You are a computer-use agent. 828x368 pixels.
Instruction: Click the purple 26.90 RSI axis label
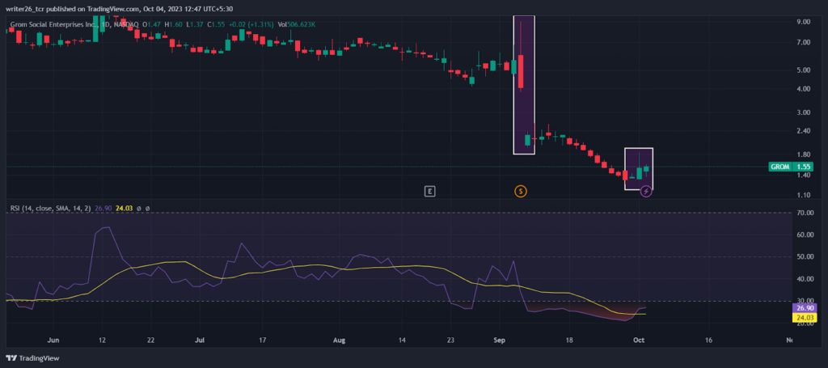click(806, 308)
